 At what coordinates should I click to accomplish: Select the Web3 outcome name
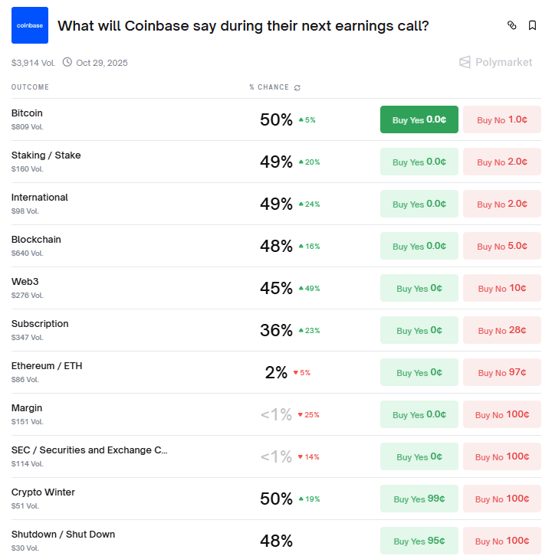coord(25,282)
